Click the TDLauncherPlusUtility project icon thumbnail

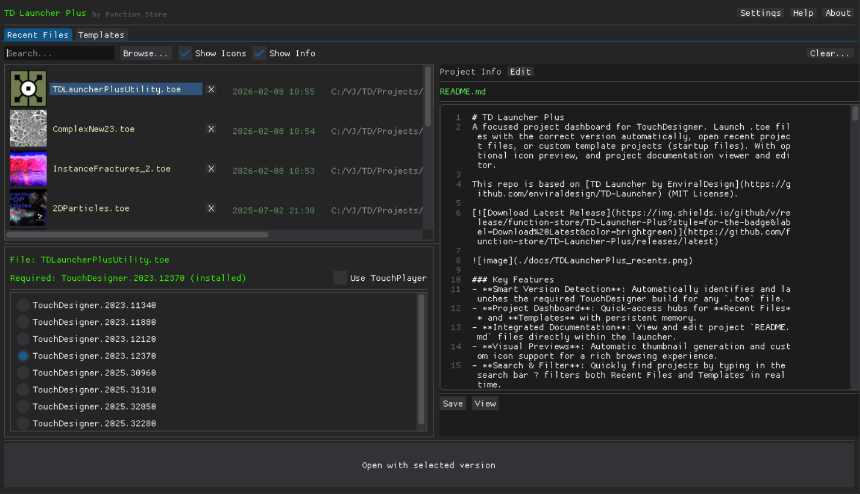click(28, 89)
